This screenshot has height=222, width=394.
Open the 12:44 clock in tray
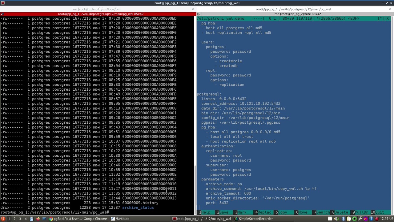point(384,219)
